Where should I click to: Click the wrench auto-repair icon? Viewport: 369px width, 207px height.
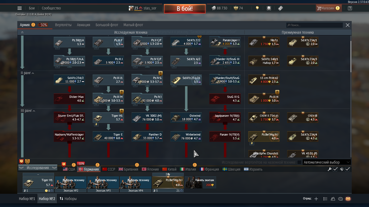point(330,169)
